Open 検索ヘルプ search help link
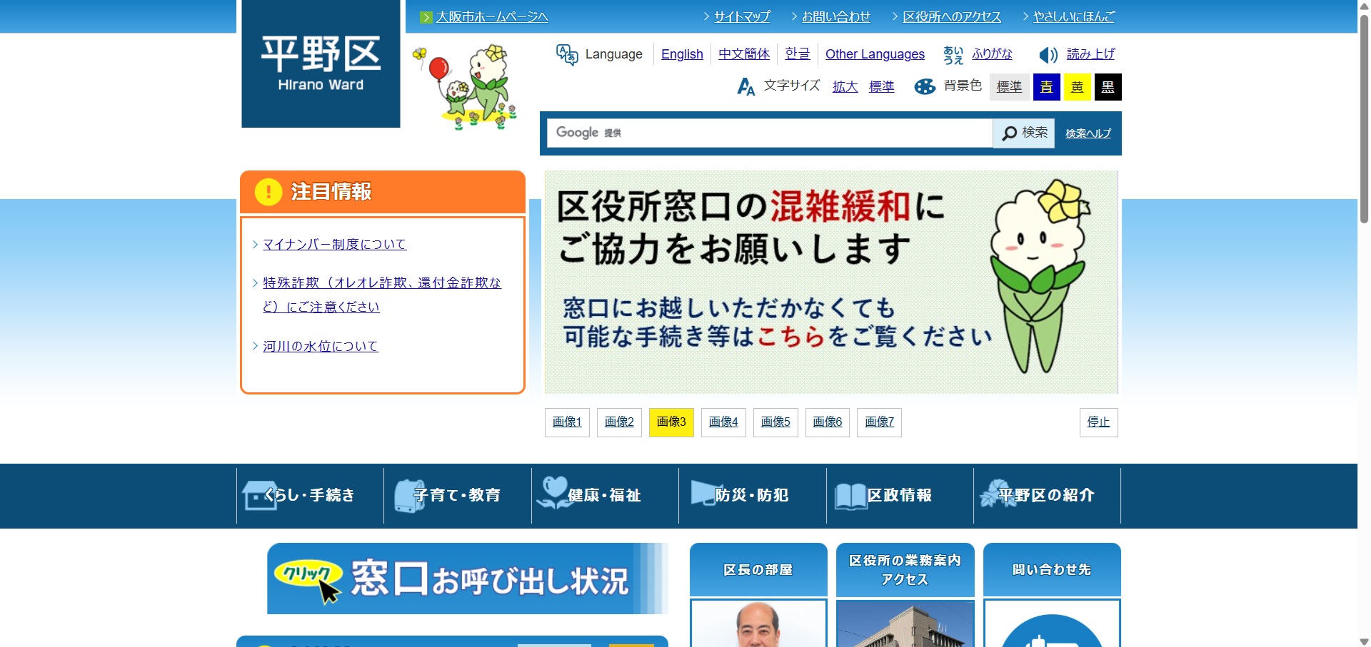 (x=1088, y=133)
